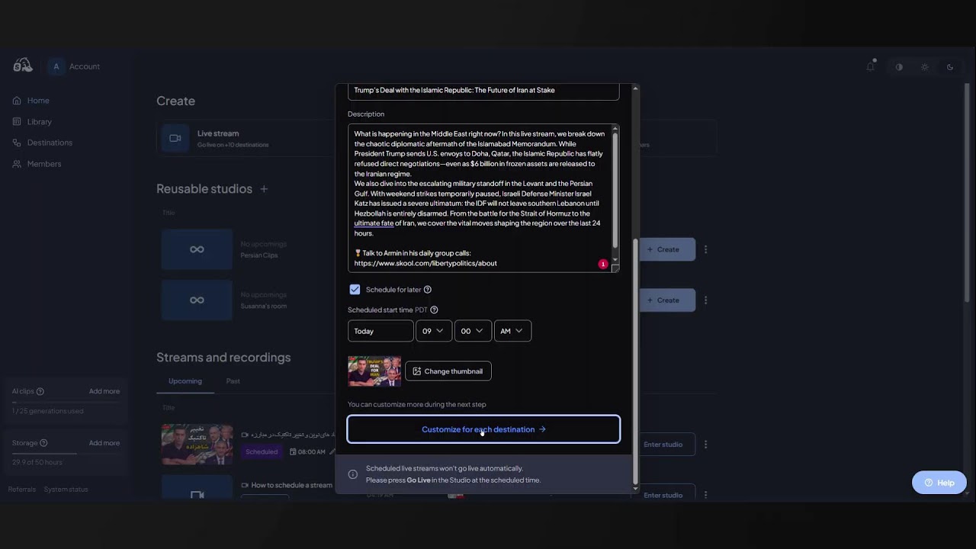
Task: Open the Persian Clips studio thumbnail
Action: (197, 249)
